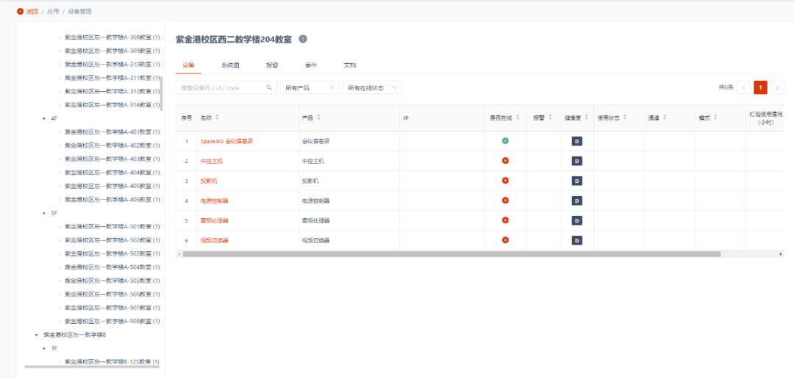This screenshot has width=794, height=379.
Task: Click the horizontal scrollbar under the device table
Action: pyautogui.click(x=451, y=254)
